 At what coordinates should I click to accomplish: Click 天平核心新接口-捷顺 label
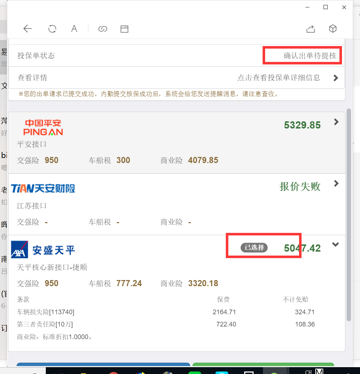coord(52,267)
